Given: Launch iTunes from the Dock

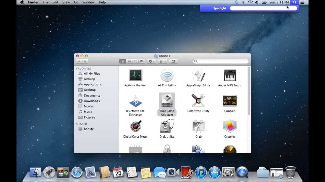Looking at the screenshot, I should click(201, 172).
